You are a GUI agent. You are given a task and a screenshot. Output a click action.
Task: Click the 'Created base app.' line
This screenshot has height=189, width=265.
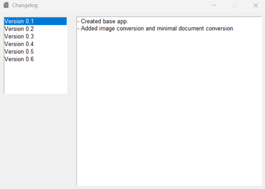tap(104, 21)
